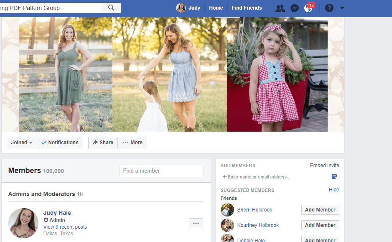
Task: Click Sherri Holbrook's avatar
Action: tap(227, 210)
